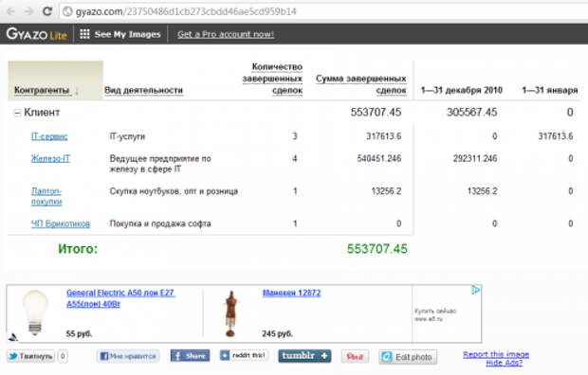Open the Get a Pro account now link
Viewport: 588px width, 375px height.
226,34
